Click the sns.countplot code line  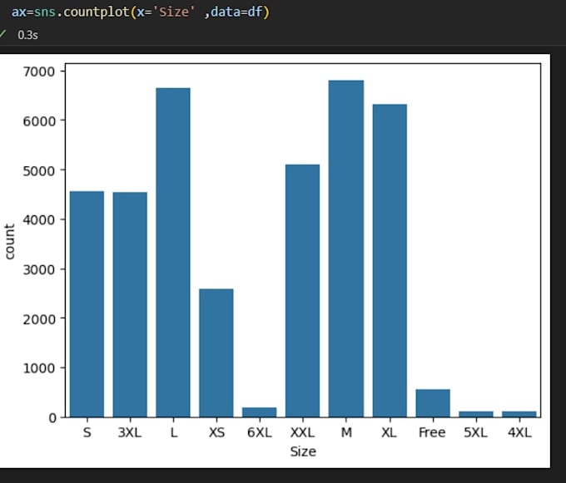(141, 12)
